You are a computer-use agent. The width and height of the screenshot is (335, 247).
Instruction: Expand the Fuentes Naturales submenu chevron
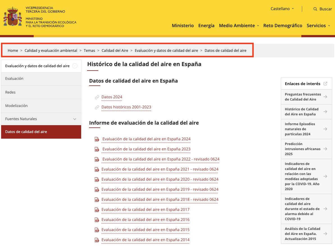(75, 119)
